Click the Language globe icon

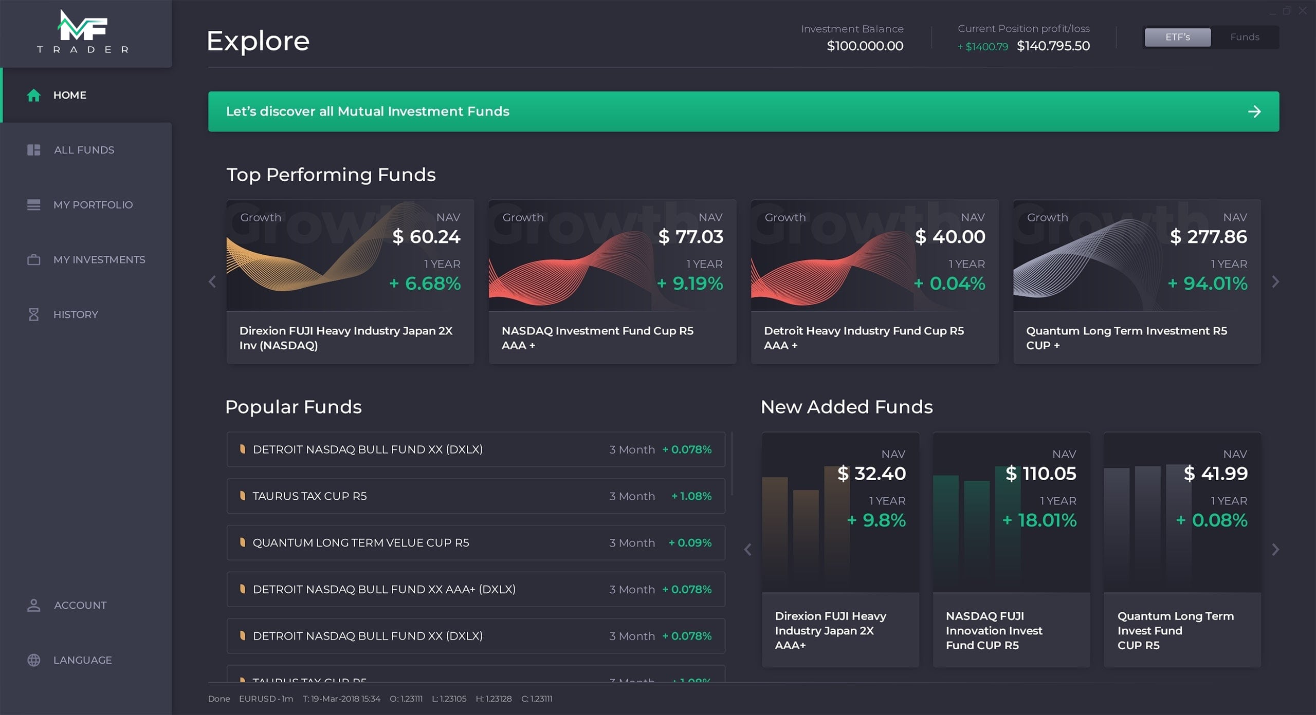33,660
